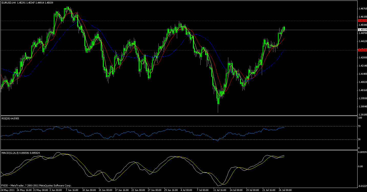
Task: Click the 24 May 2011 time axis label
Action: (x=7, y=190)
